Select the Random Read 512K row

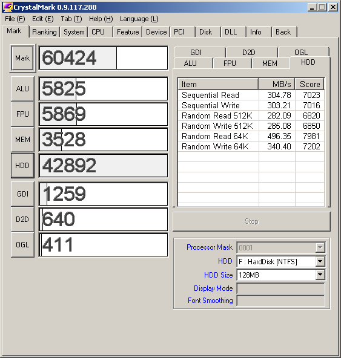[x=251, y=116]
